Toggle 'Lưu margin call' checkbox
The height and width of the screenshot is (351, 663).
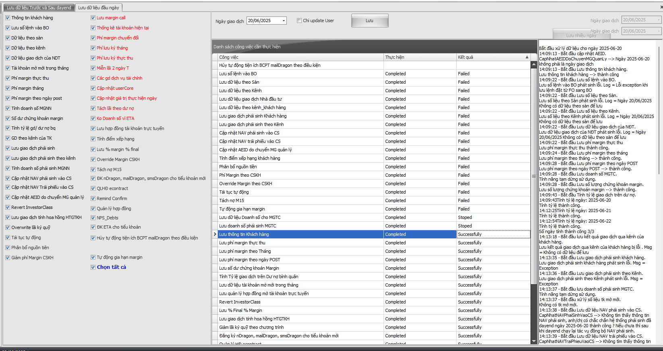[x=93, y=18]
